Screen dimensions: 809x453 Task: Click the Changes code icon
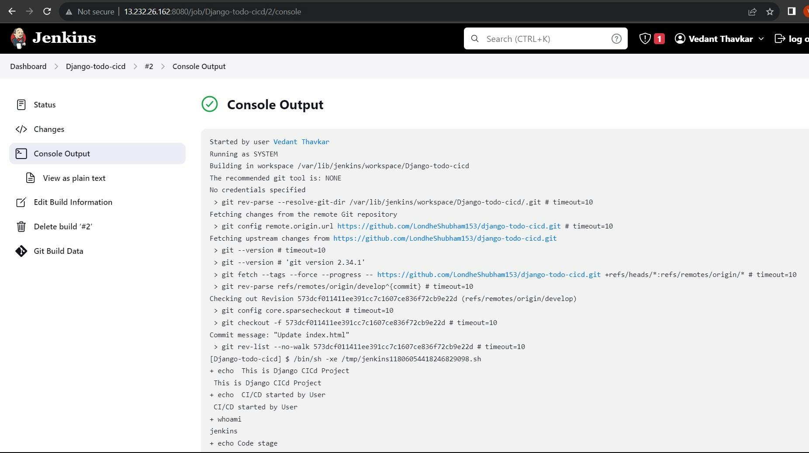(x=21, y=129)
